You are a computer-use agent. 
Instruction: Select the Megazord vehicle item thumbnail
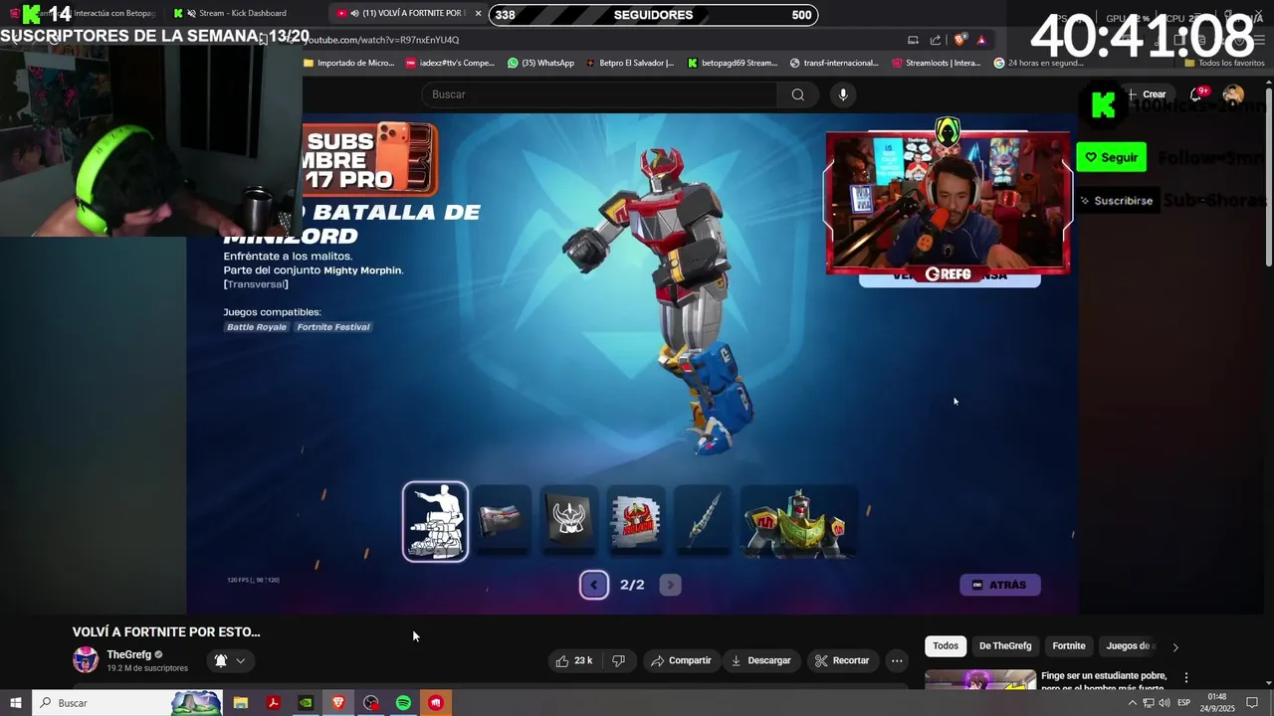pos(799,522)
